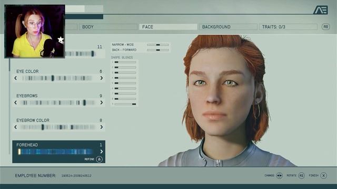The height and width of the screenshot is (189, 337).
Task: Click the RB shoulder button icon
Action: [x=326, y=27]
